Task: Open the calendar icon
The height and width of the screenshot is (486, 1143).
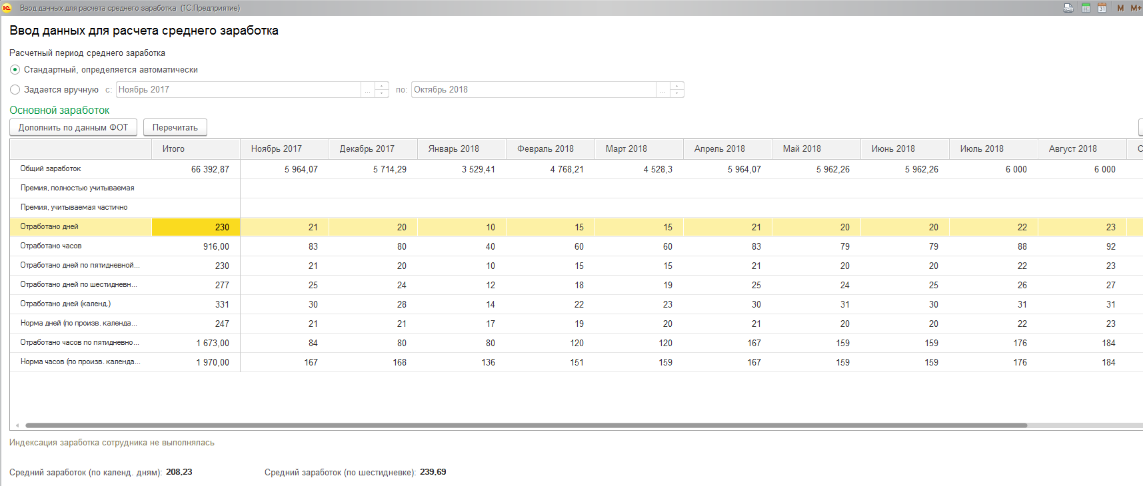Action: [1102, 8]
